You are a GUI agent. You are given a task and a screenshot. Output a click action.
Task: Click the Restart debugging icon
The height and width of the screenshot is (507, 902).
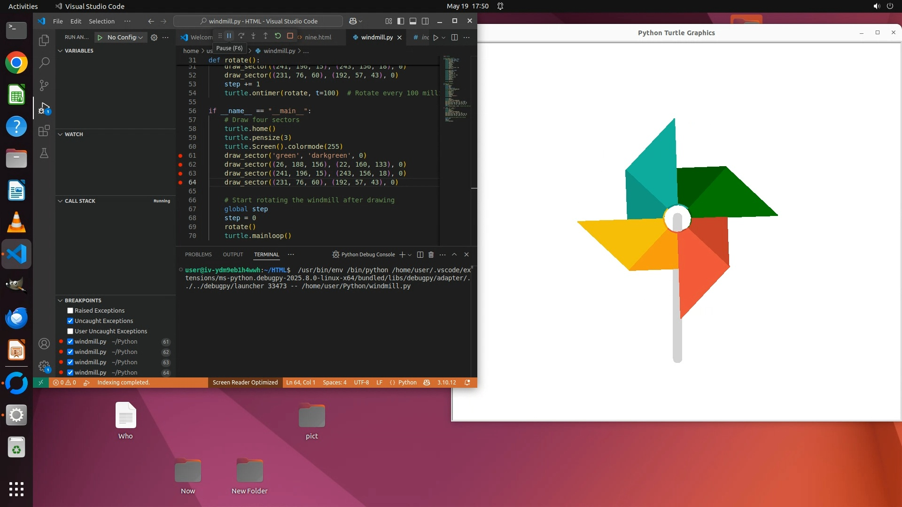tap(278, 36)
